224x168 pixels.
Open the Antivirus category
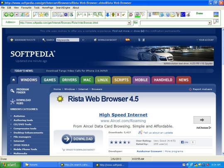click(x=19, y=116)
